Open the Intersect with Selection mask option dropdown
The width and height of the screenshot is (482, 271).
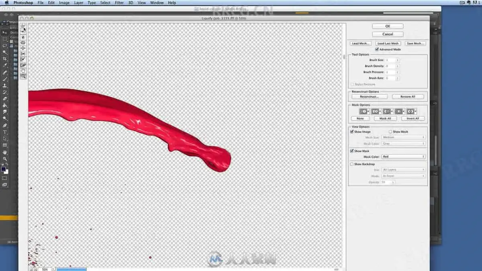(399, 111)
